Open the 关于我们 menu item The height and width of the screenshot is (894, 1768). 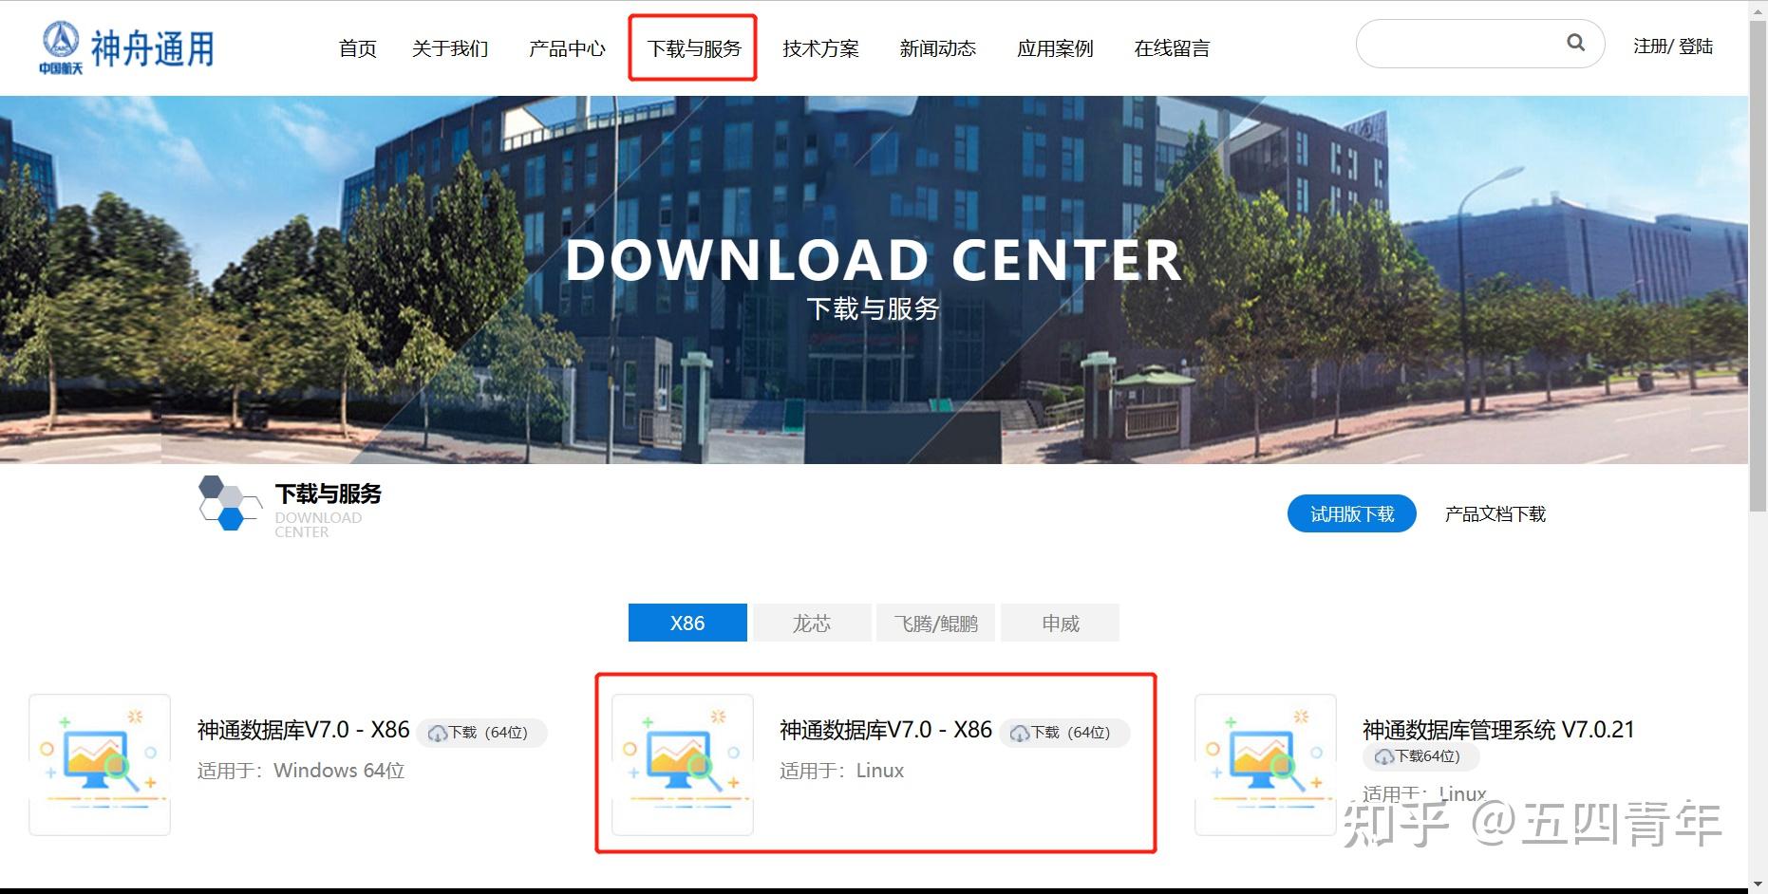click(450, 48)
